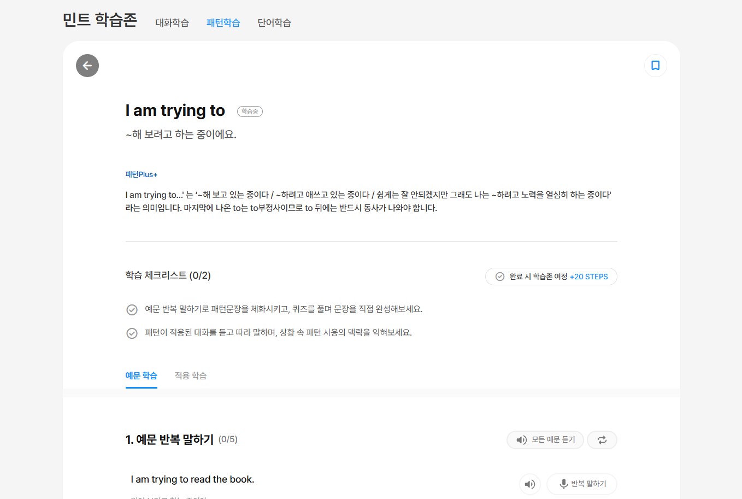Click the 완료 시 학습존 여정 +20 STEPS badge
This screenshot has height=499, width=742.
click(x=551, y=277)
